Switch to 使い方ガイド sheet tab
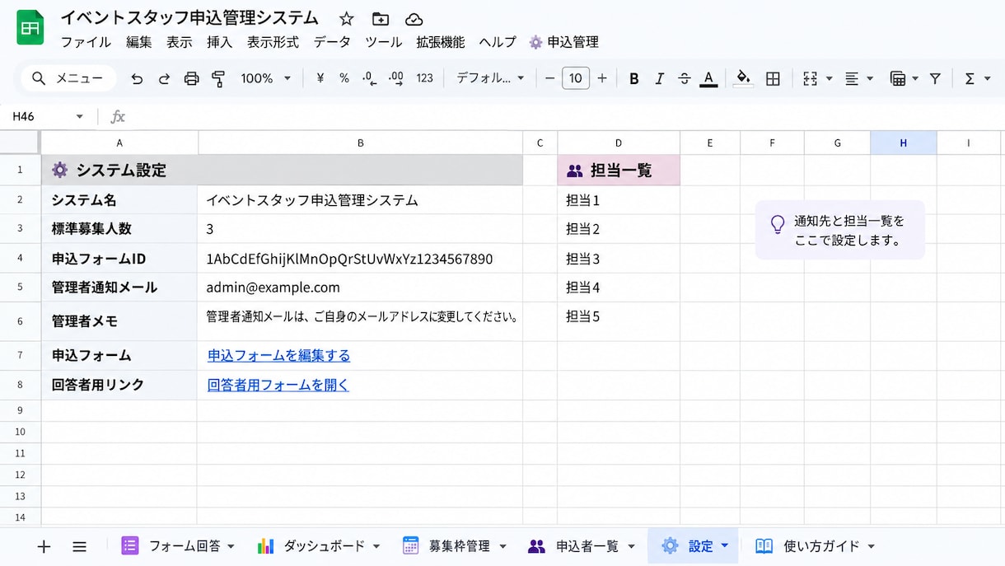Screen dimensions: 1005x566 click(x=814, y=546)
